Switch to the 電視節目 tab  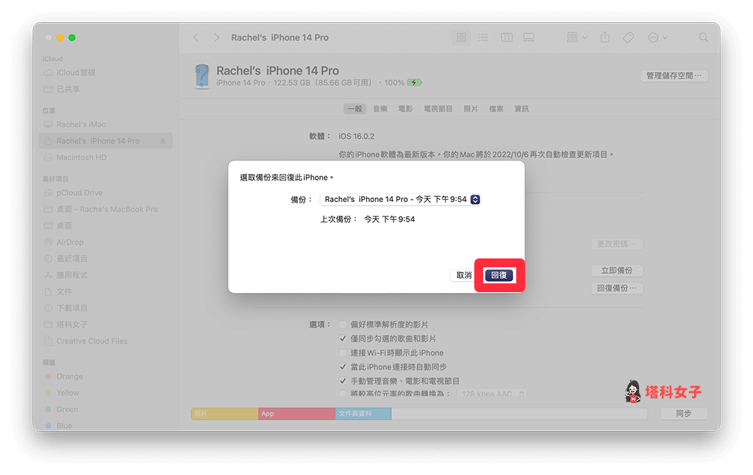pyautogui.click(x=438, y=109)
